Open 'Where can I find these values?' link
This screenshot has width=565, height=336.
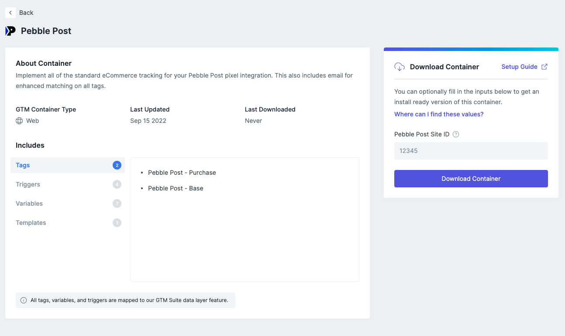coord(439,114)
